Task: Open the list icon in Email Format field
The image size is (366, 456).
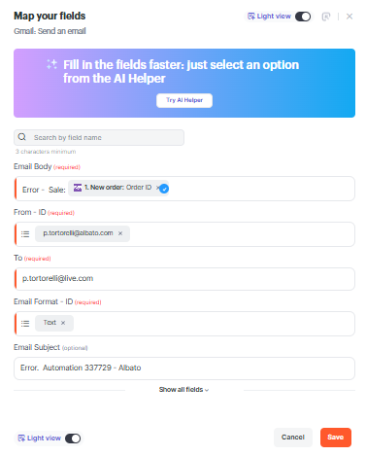Action: pos(25,324)
